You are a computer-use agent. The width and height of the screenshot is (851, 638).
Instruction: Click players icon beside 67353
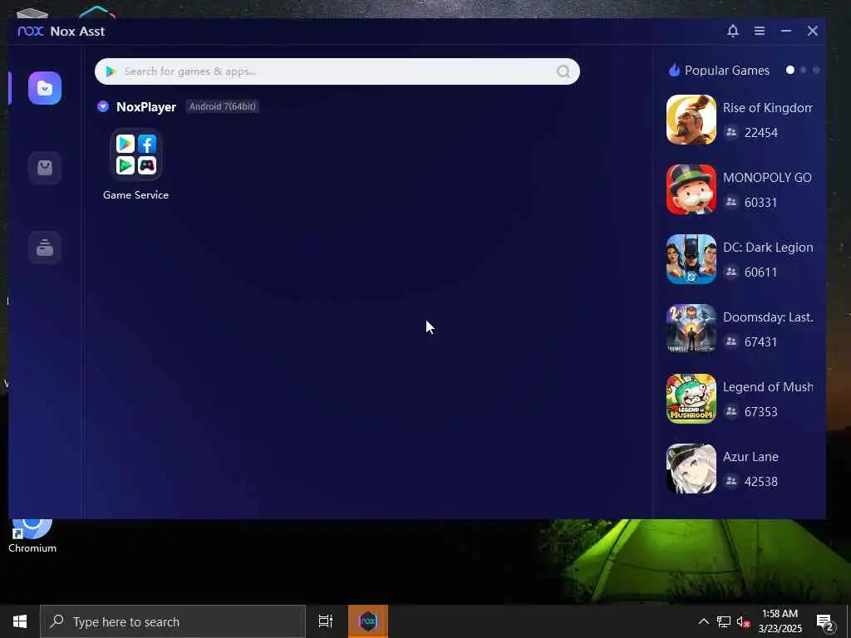pos(731,411)
